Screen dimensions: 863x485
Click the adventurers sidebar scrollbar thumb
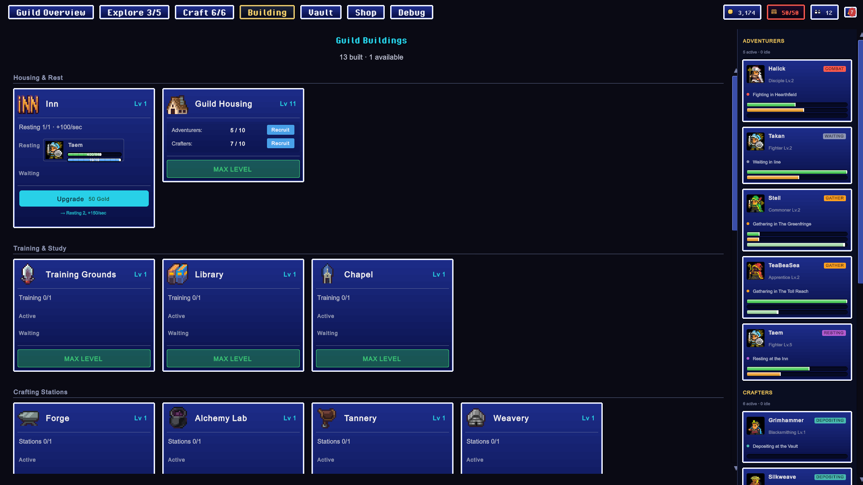tap(860, 162)
